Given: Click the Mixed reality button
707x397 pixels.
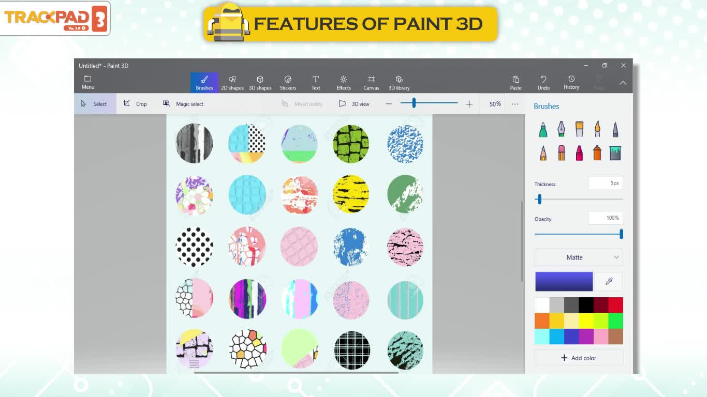Looking at the screenshot, I should [302, 104].
